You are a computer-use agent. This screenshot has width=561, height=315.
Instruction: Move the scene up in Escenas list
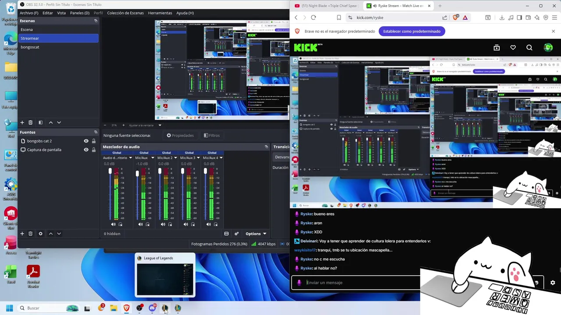click(51, 122)
